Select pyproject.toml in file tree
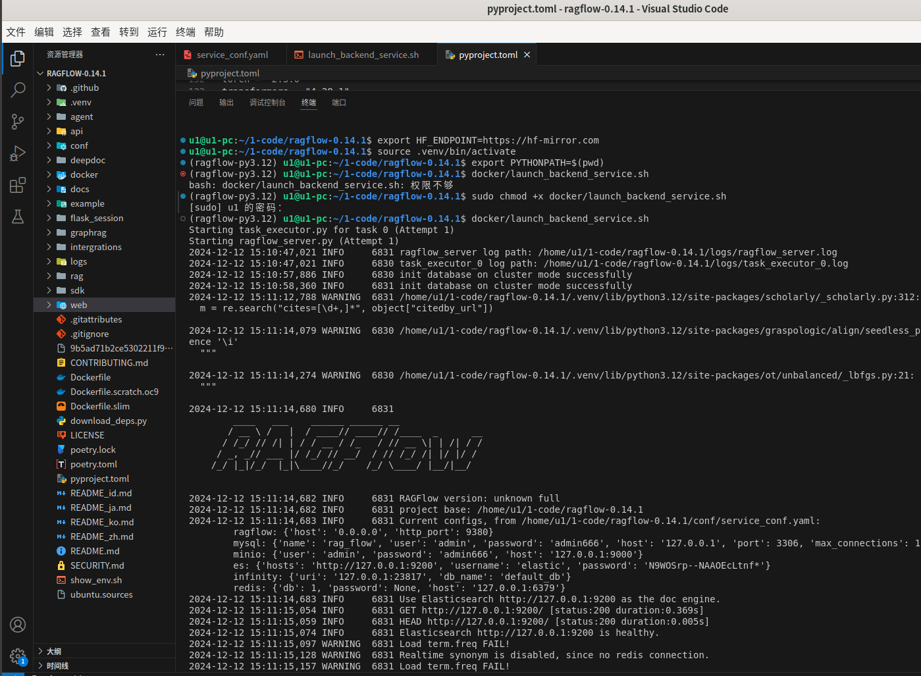Viewport: 921px width, 676px height. pyautogui.click(x=105, y=479)
